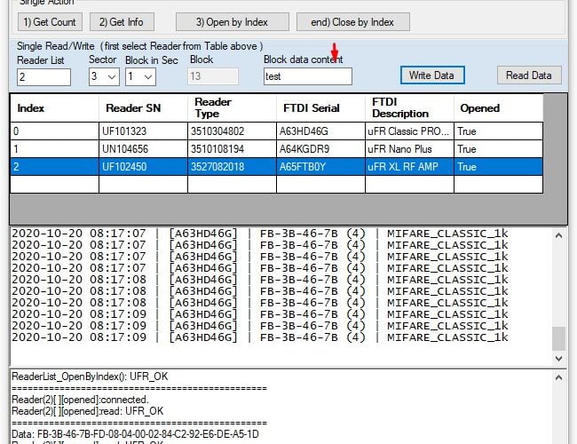Viewport: 577px width, 444px height.
Task: Click the Write Data button
Action: pyautogui.click(x=432, y=75)
